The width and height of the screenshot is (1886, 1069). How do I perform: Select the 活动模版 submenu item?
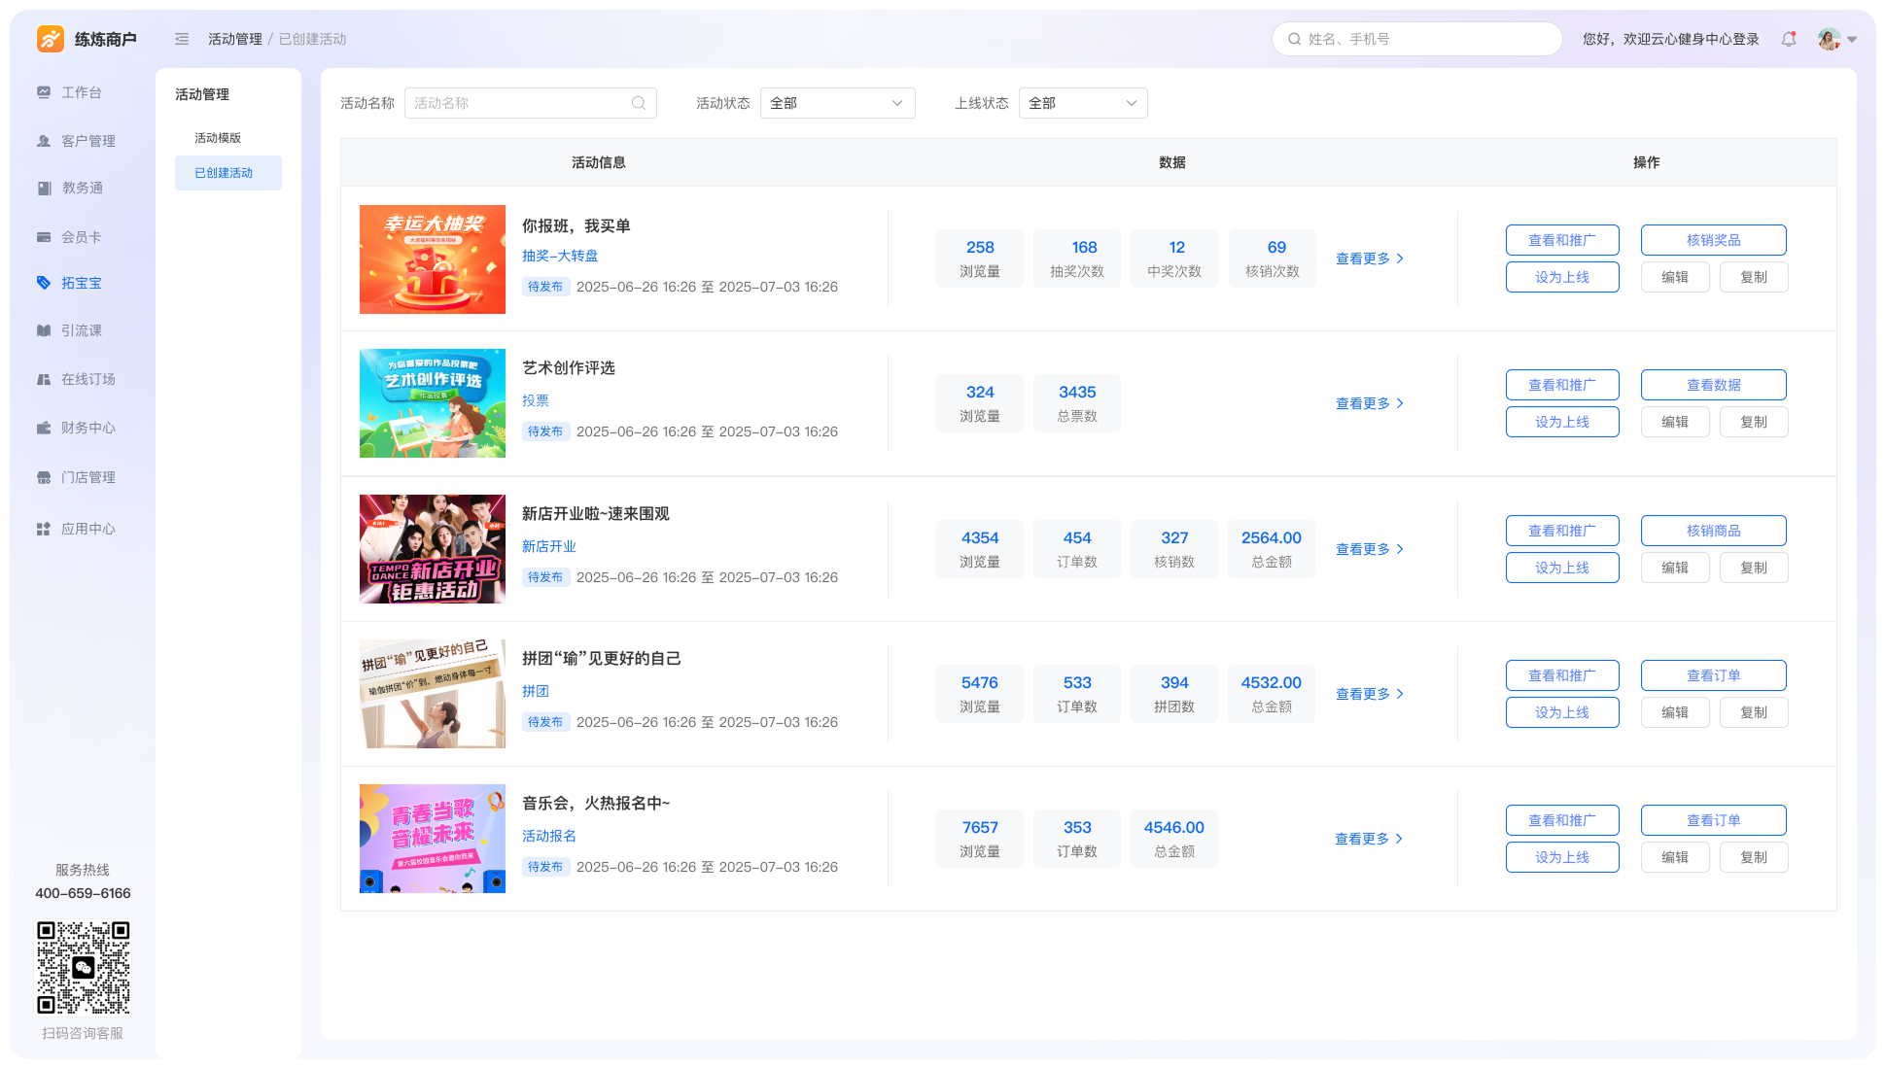(x=218, y=138)
